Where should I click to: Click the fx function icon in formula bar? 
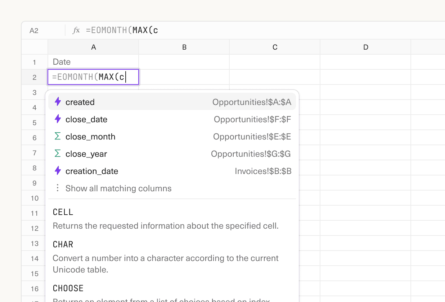point(76,30)
